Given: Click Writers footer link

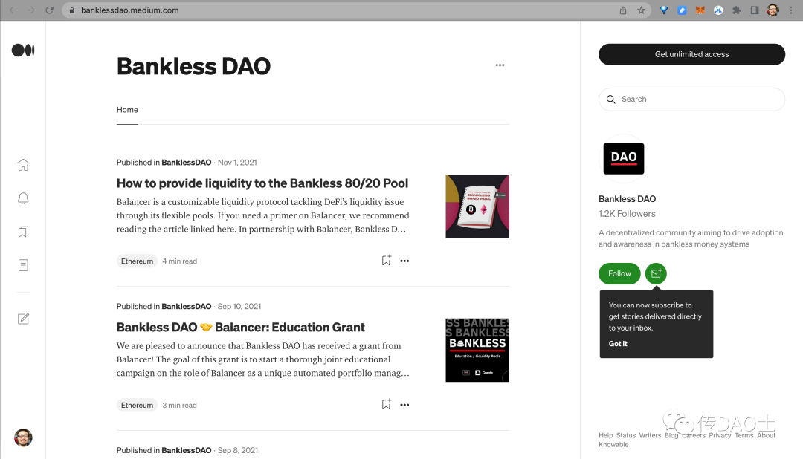Looking at the screenshot, I should [650, 435].
